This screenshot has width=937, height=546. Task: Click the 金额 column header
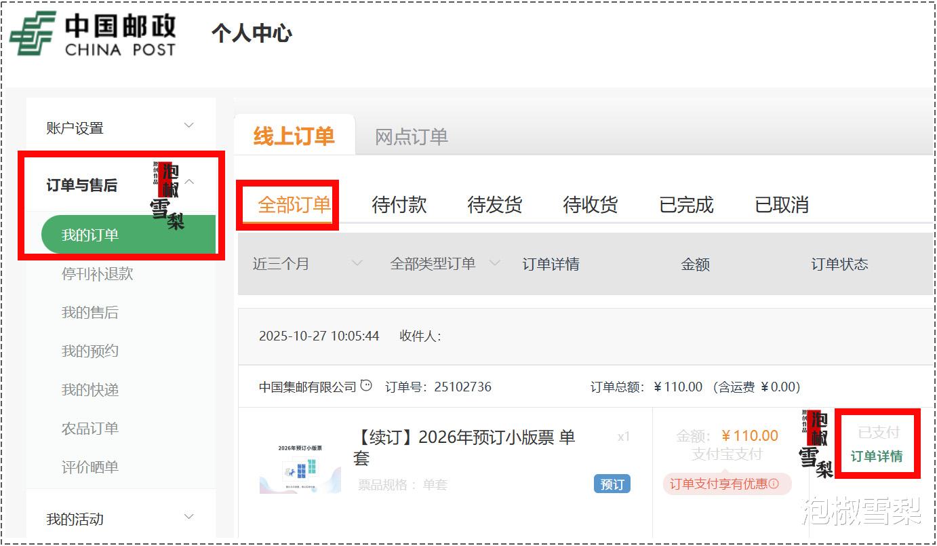tap(695, 264)
